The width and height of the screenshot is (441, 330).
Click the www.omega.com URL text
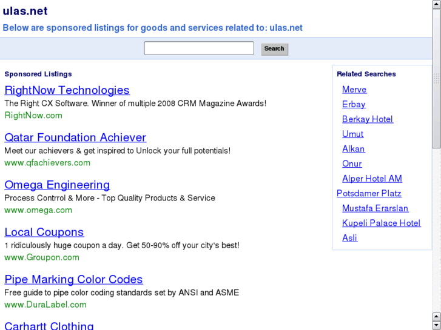pos(38,210)
